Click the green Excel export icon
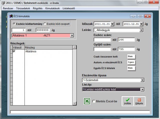This screenshot has width=160, height=119. tap(87, 101)
